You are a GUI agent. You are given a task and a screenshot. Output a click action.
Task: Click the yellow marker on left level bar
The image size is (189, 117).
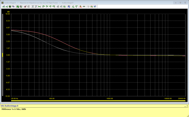3,55
